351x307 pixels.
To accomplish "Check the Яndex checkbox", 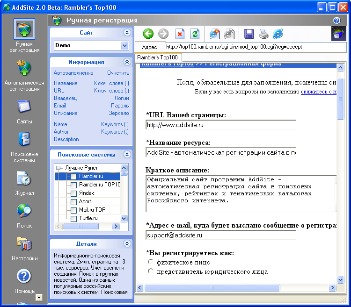I will [73, 193].
